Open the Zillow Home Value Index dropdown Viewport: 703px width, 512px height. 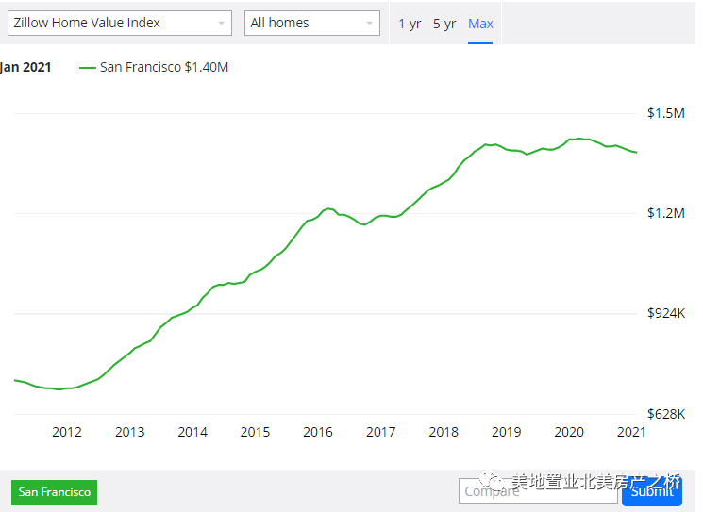119,24
